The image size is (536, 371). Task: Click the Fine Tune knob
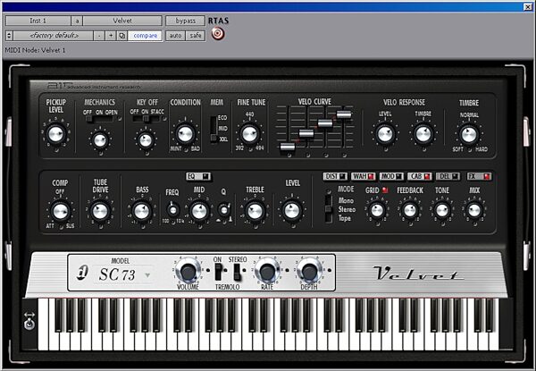click(x=249, y=134)
